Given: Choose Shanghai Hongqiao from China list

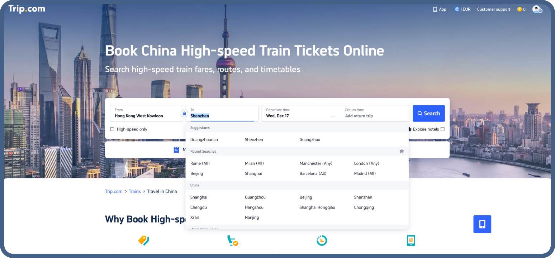Looking at the screenshot, I should coord(317,207).
